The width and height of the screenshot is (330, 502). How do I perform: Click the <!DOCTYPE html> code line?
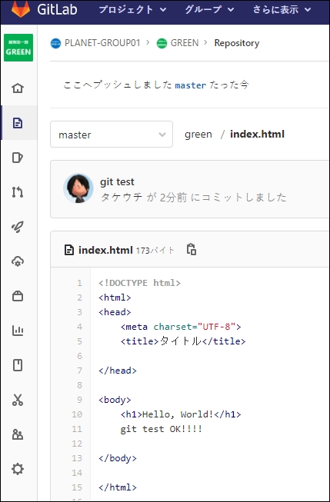point(140,283)
